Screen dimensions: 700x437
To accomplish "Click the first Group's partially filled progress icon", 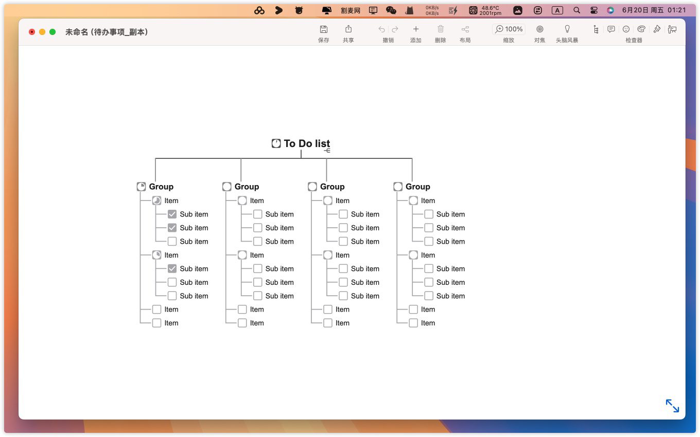I will (x=141, y=187).
